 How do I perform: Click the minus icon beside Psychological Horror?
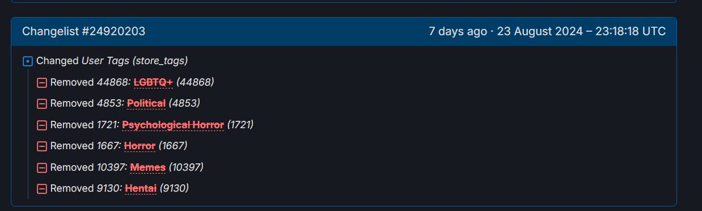41,125
